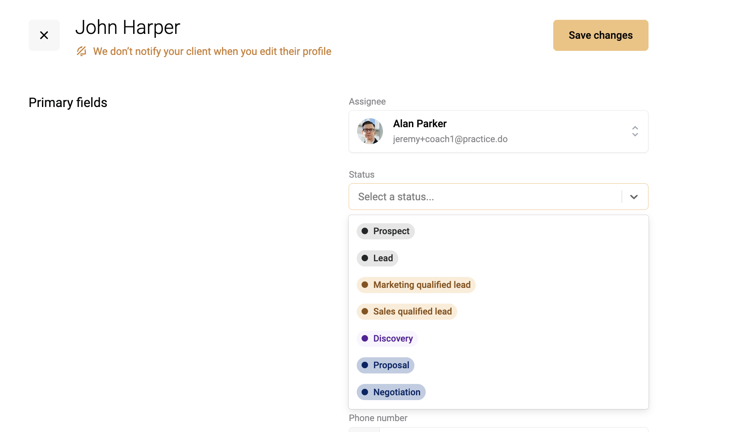
Task: Click the black Prospect dot
Action: (x=365, y=231)
